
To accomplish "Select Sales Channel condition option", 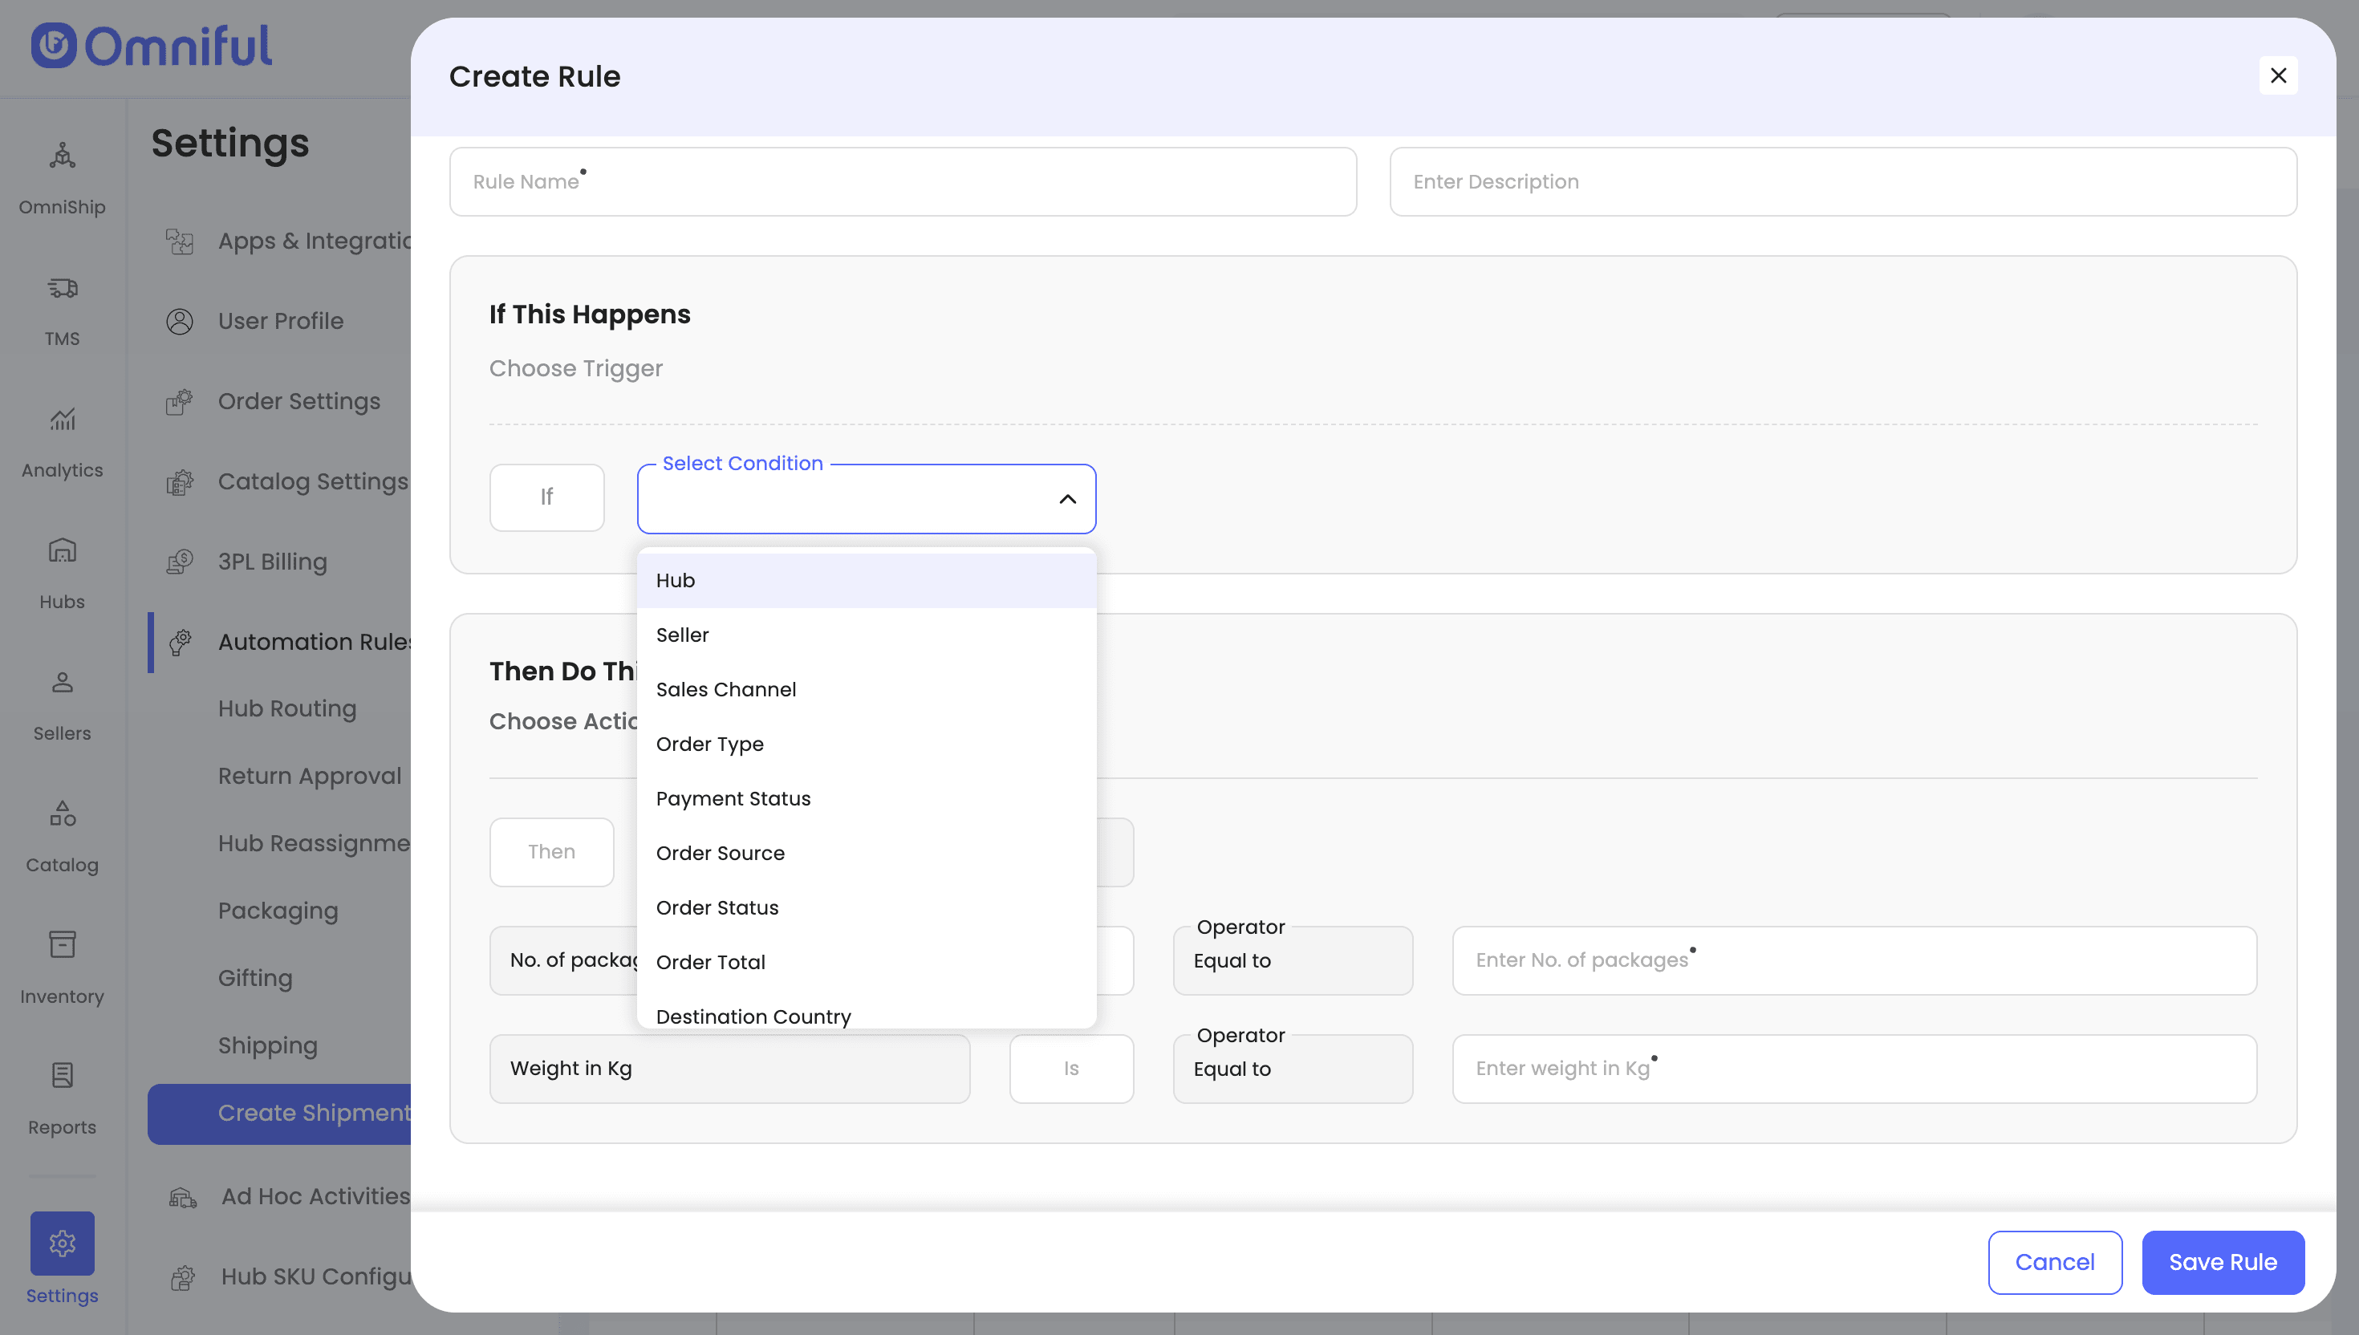I will 866,689.
